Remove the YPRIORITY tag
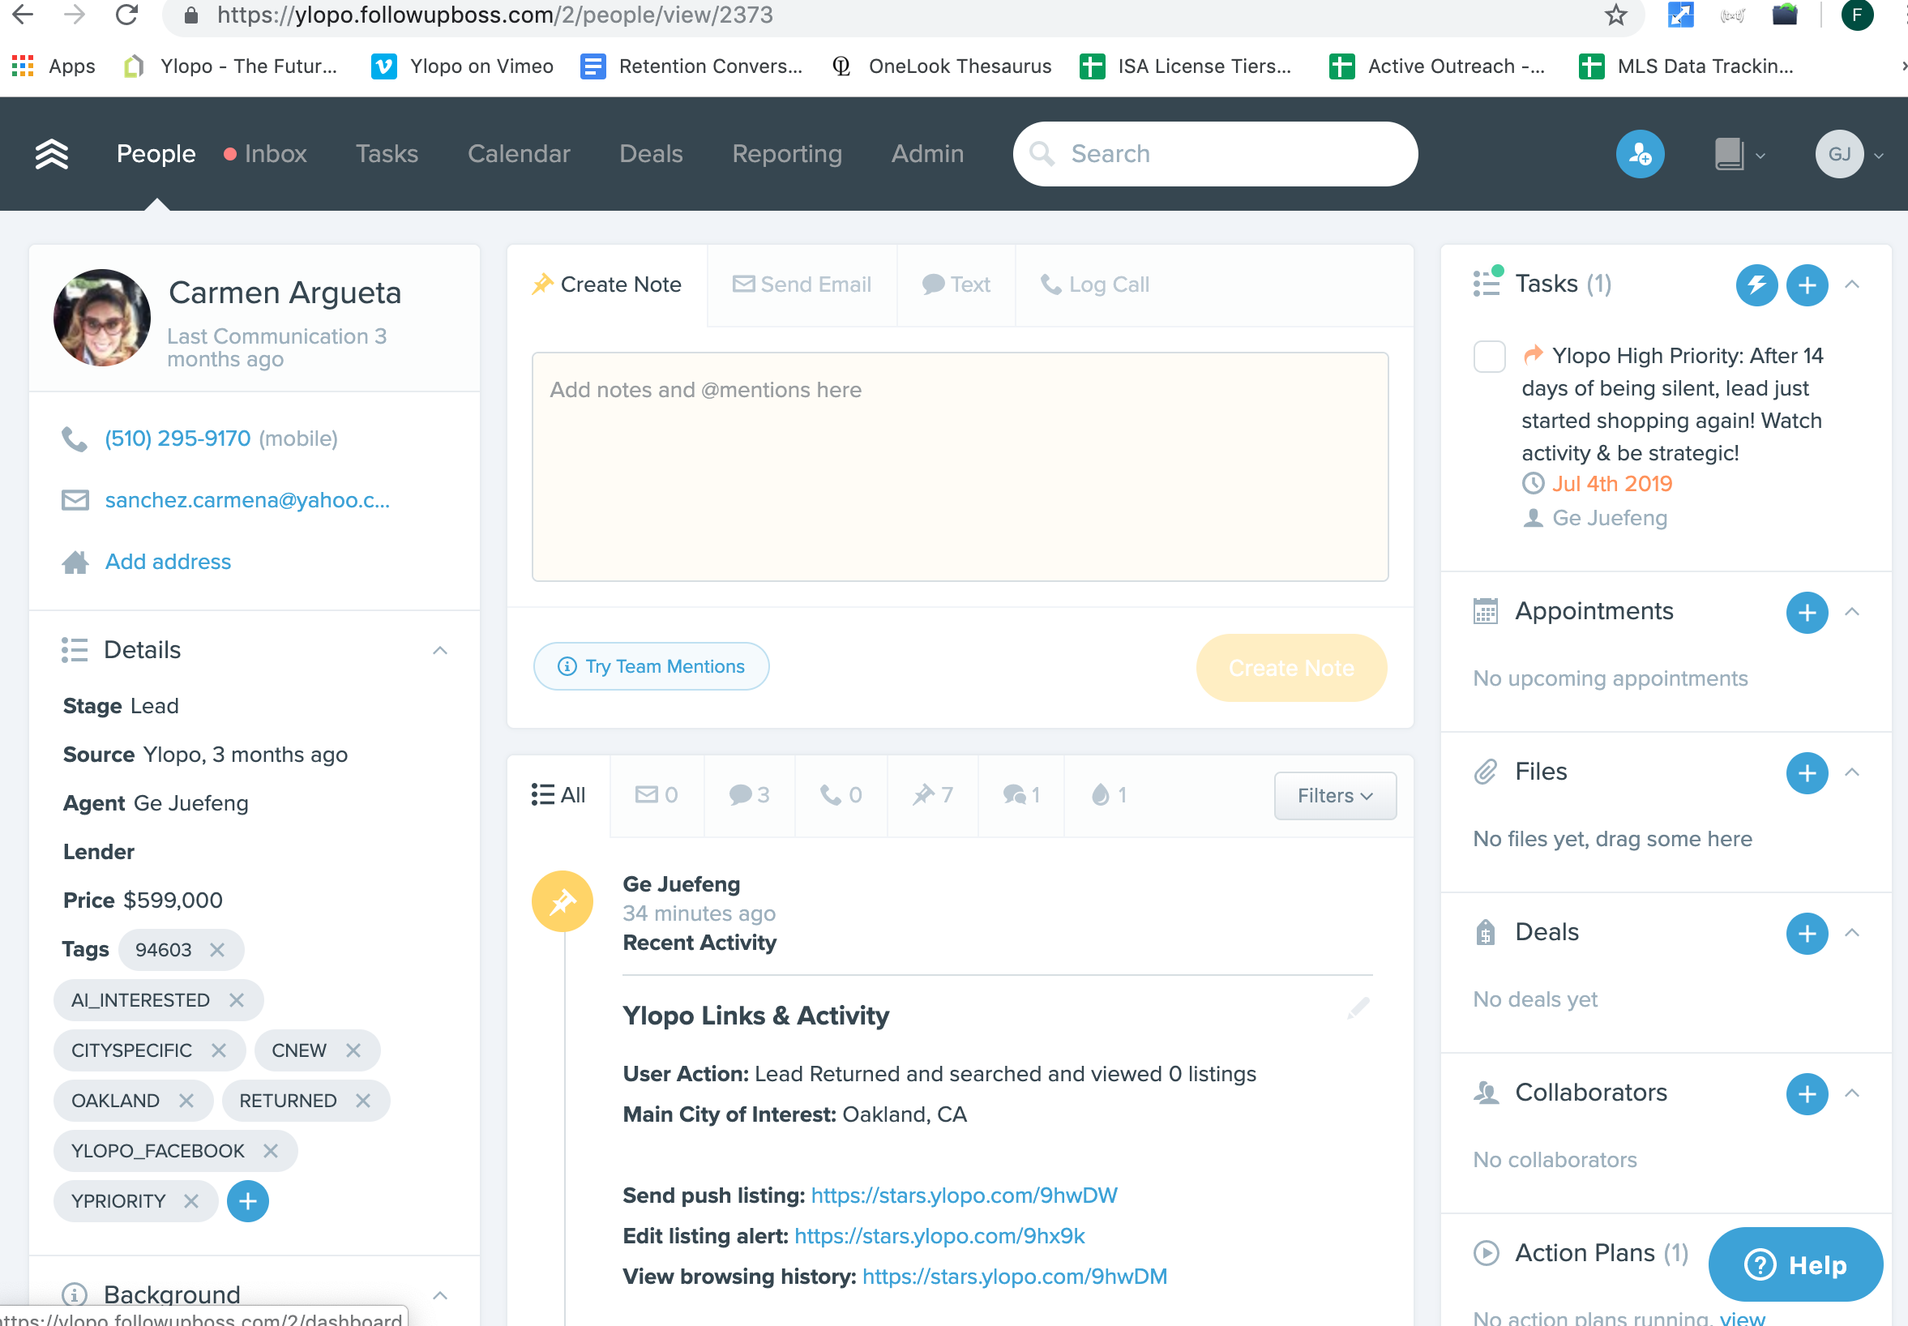The width and height of the screenshot is (1908, 1326). tap(191, 1200)
